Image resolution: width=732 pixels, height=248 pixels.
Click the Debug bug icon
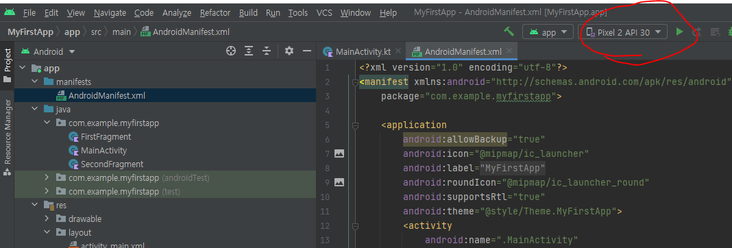[x=729, y=32]
